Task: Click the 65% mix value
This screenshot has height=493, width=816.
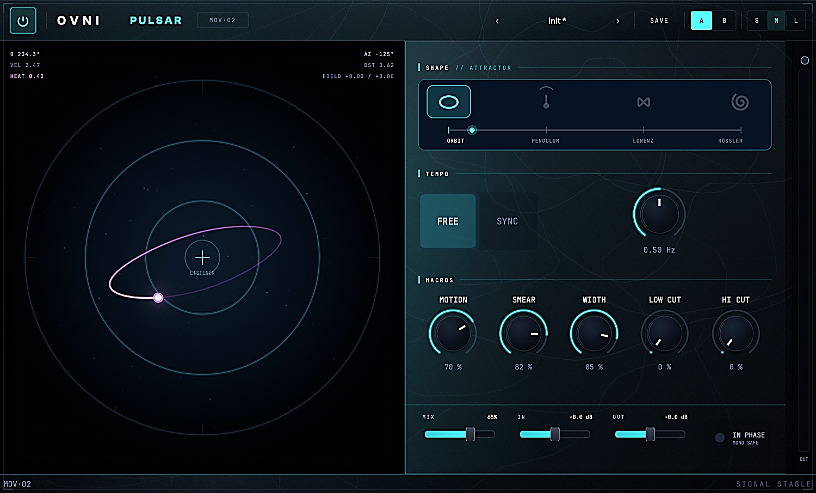Action: [x=492, y=417]
